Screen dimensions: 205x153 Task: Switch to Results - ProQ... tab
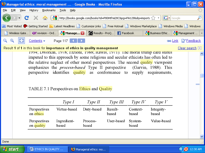[101, 33]
